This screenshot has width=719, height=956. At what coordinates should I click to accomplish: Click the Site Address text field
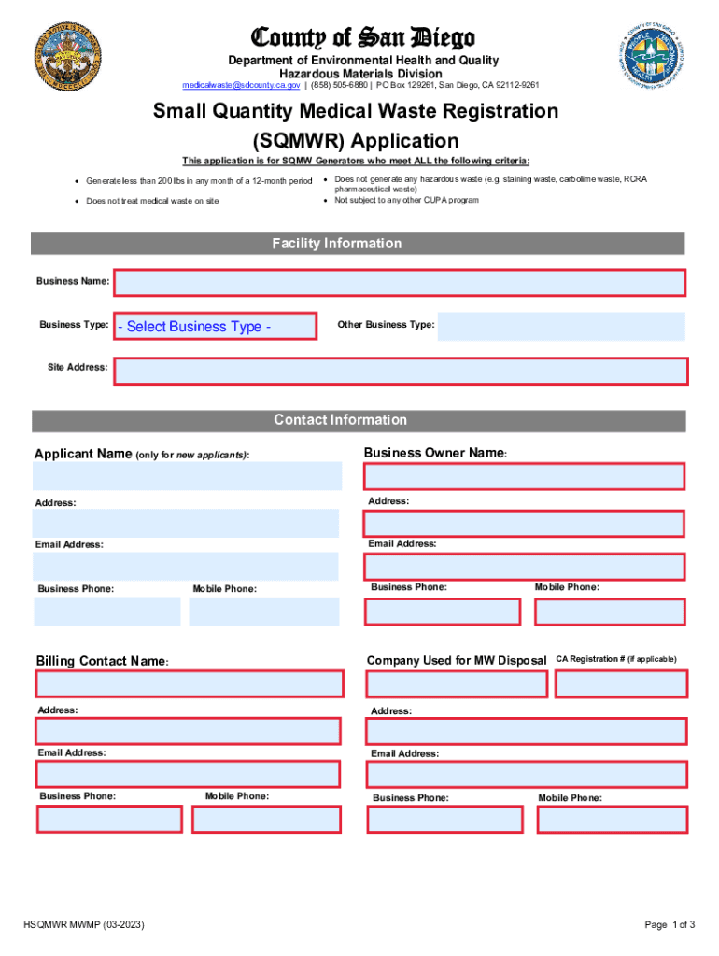point(400,371)
